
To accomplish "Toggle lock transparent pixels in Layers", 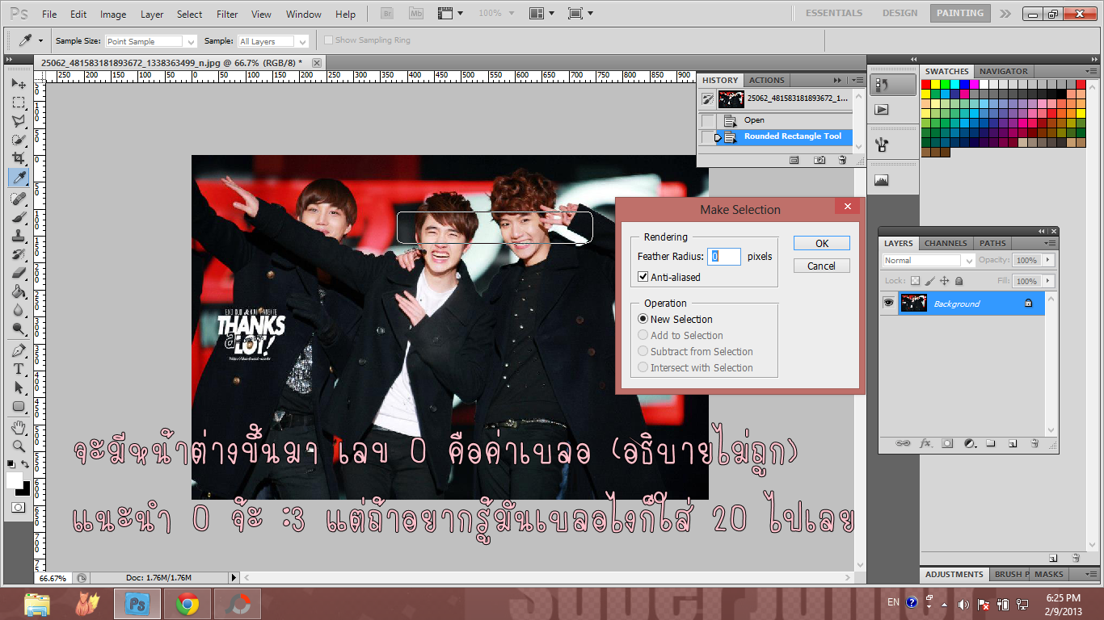I will tap(916, 281).
